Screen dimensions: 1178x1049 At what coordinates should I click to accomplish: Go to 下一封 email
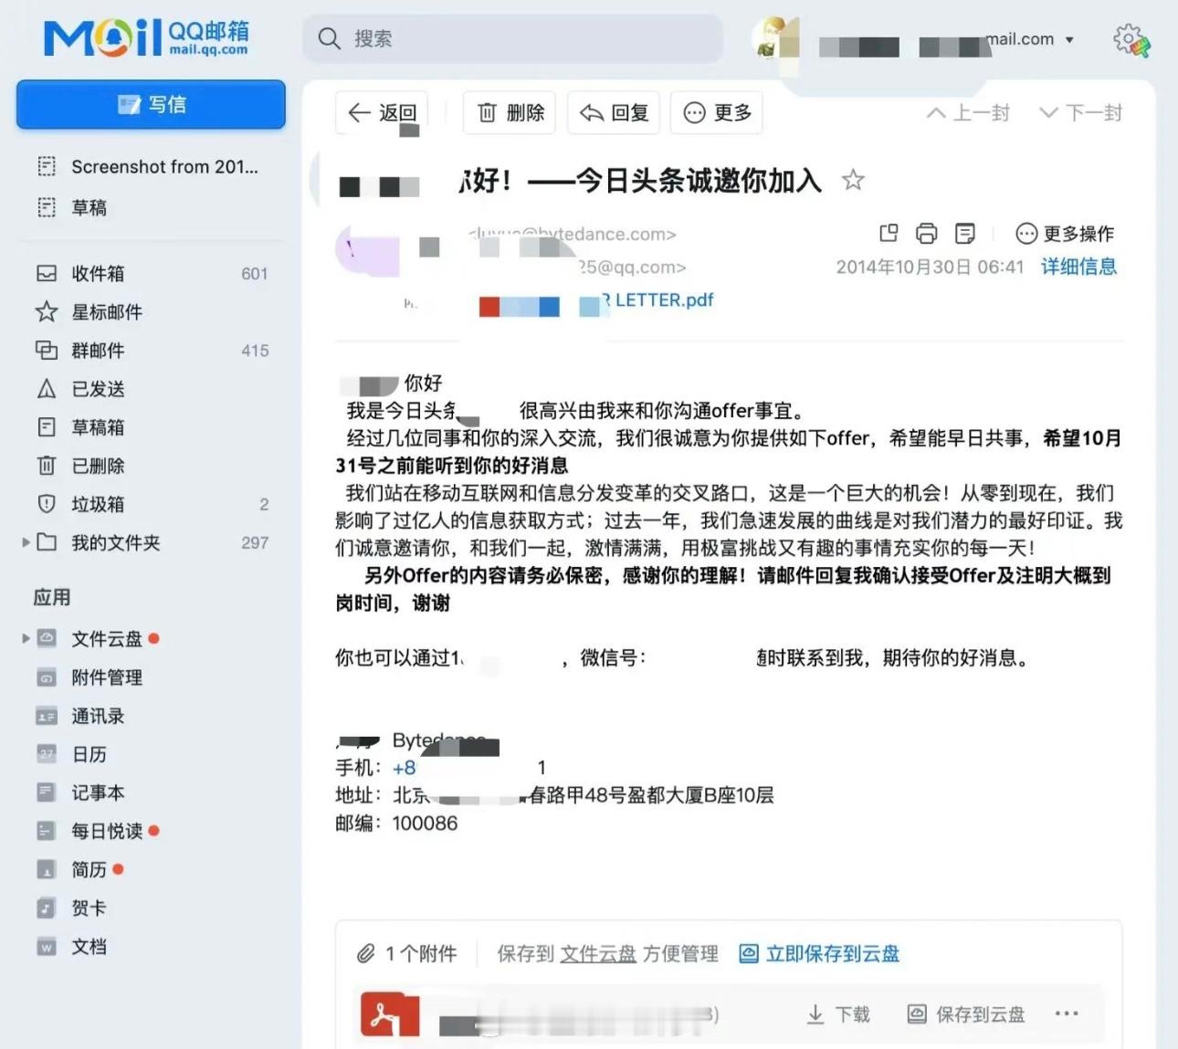pos(1081,113)
